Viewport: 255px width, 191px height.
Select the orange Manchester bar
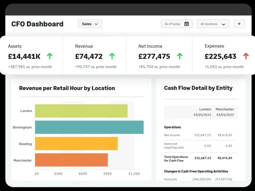point(71,160)
